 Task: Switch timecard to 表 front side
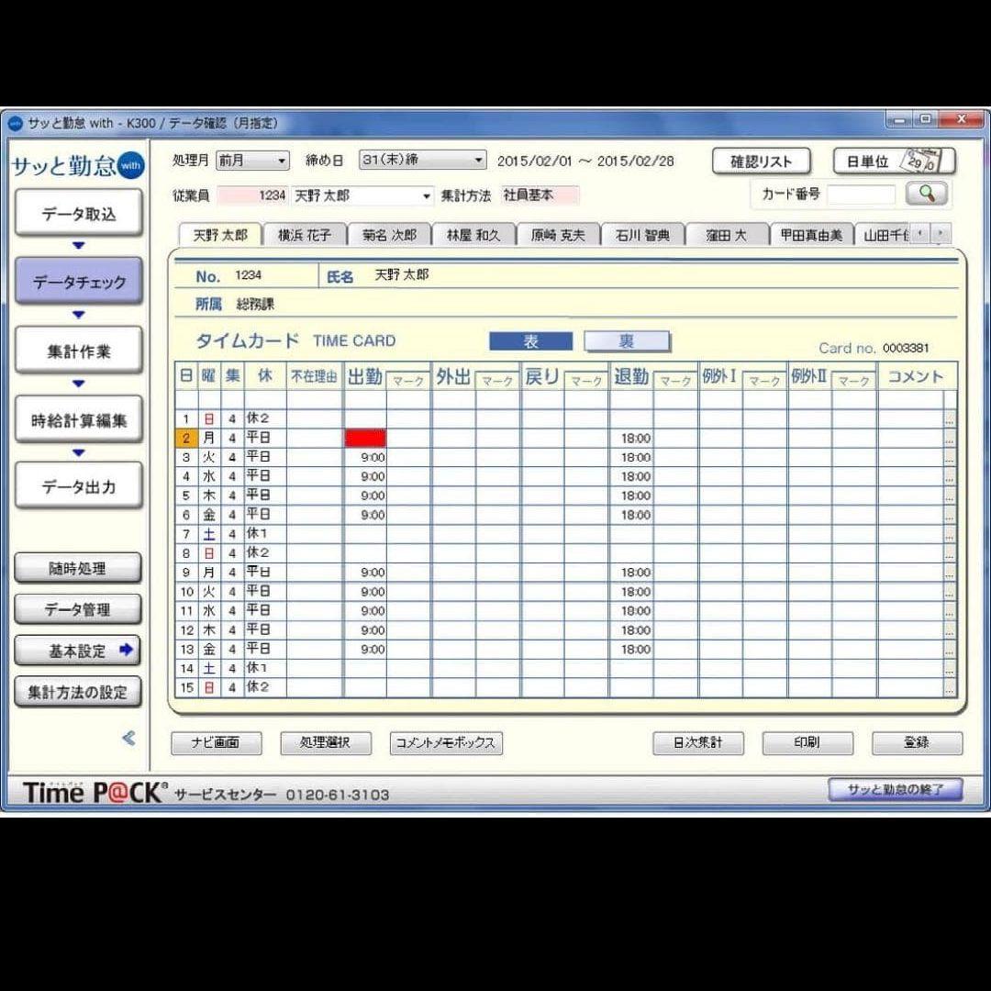(530, 340)
